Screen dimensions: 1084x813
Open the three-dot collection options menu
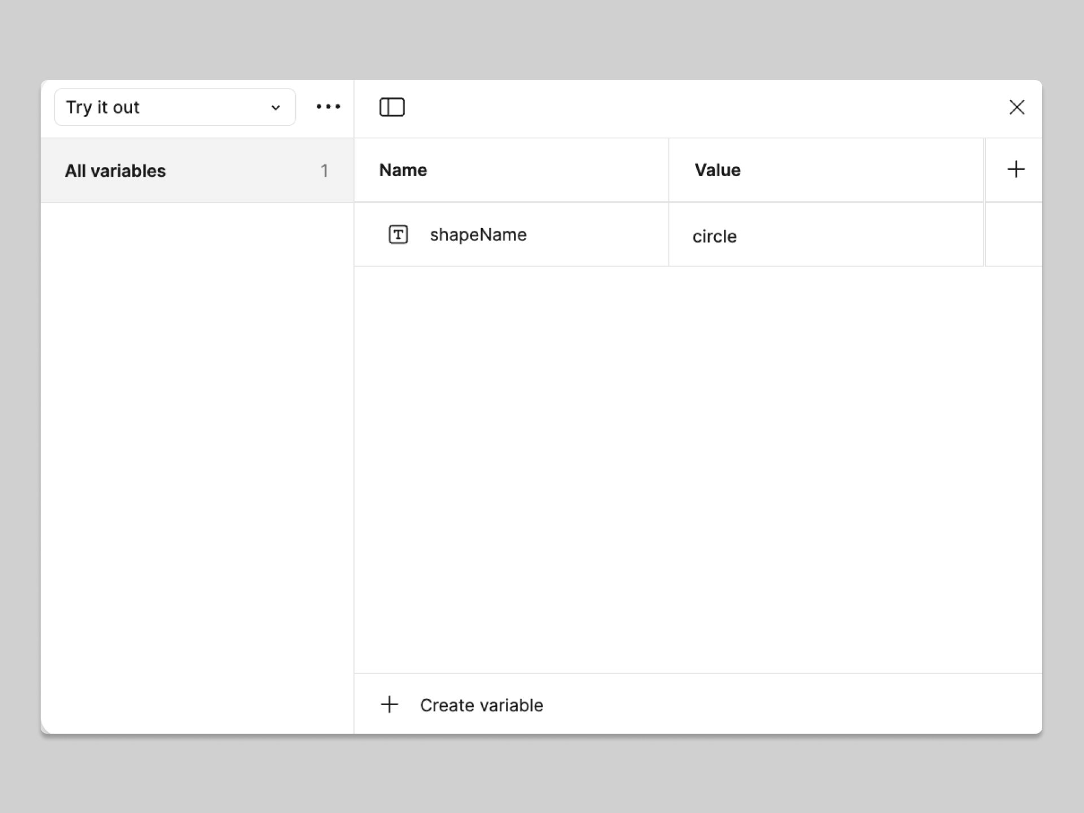click(x=328, y=107)
